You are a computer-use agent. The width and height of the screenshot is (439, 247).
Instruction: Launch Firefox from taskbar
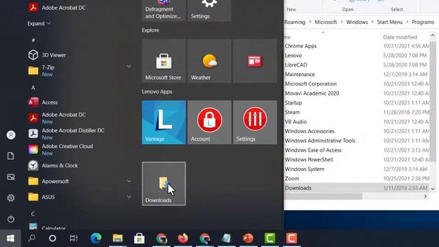click(183, 238)
